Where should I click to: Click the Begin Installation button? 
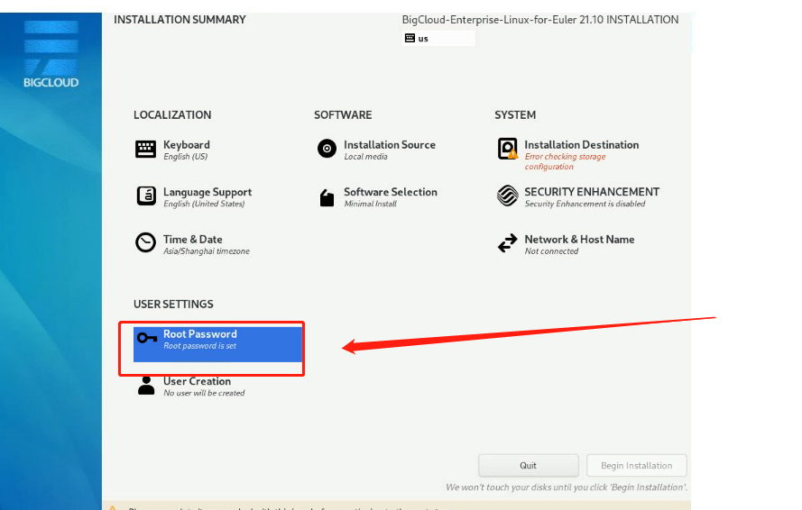(637, 466)
